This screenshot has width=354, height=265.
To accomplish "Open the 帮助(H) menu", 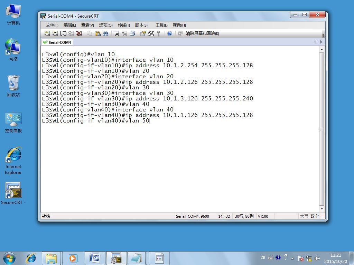I will (179, 25).
